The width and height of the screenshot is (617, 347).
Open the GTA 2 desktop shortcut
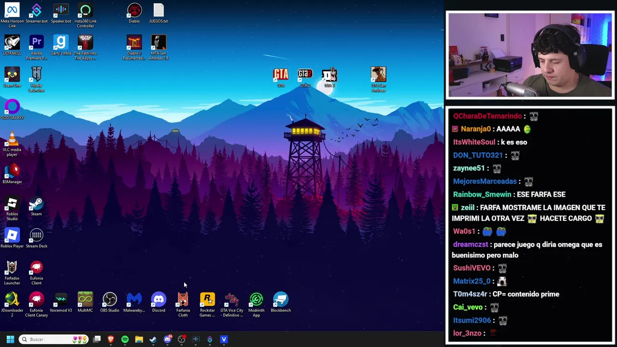pos(305,77)
